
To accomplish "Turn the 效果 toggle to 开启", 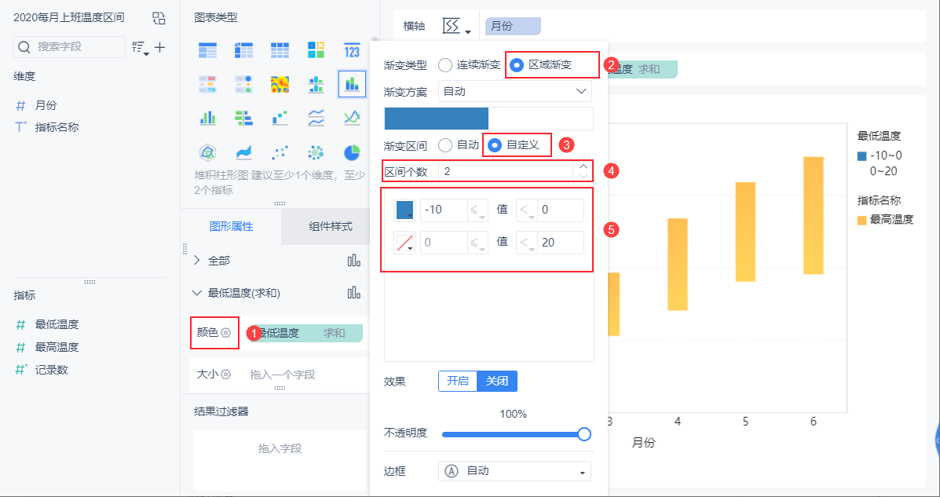I will point(458,382).
